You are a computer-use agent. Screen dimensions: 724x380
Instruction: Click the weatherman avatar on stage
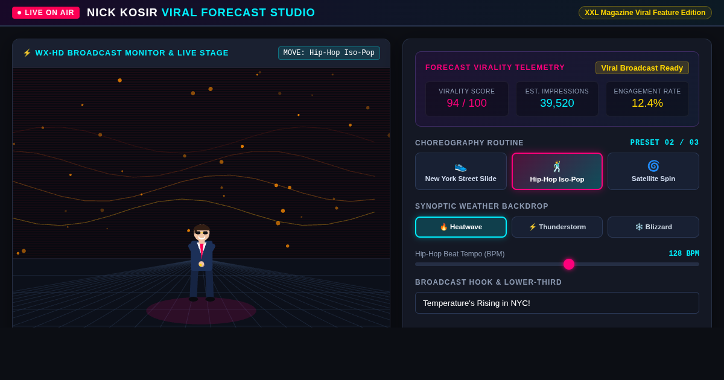[202, 262]
